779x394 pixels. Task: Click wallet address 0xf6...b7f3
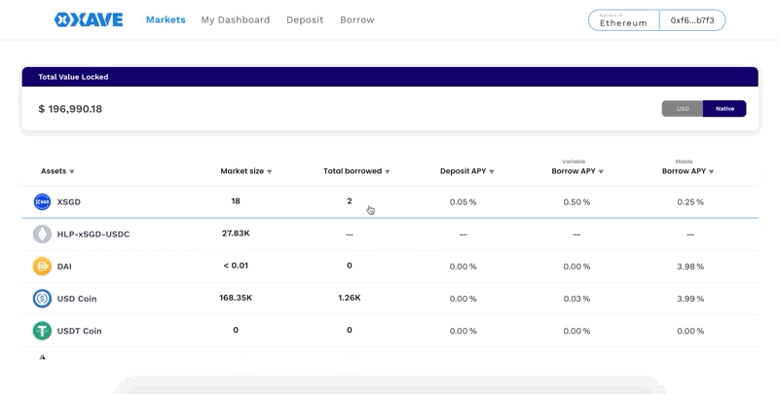[692, 20]
